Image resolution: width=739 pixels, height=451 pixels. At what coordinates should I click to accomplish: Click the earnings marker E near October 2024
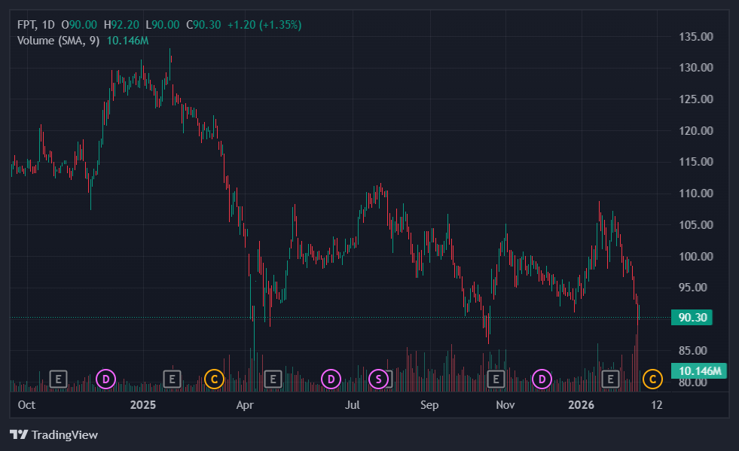(58, 378)
